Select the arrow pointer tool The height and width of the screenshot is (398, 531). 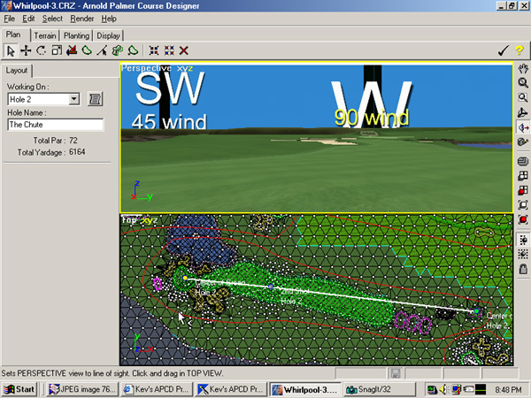click(11, 50)
